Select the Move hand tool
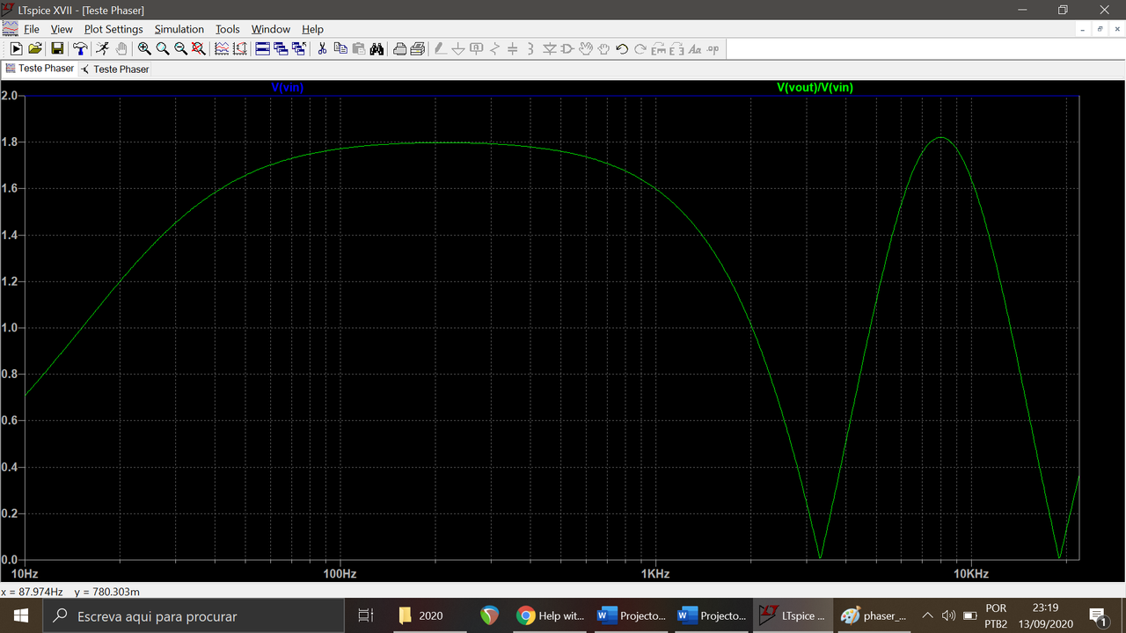Image resolution: width=1126 pixels, height=633 pixels. point(586,49)
